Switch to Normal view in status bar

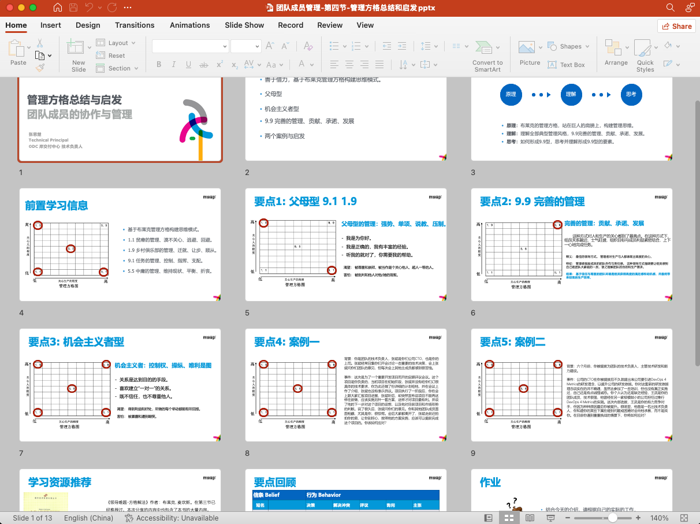[489, 518]
